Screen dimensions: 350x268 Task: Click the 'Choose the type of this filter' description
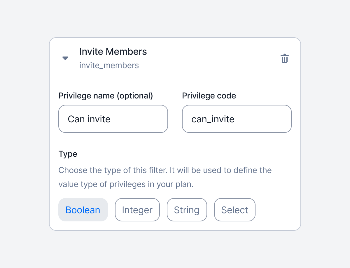click(x=165, y=170)
